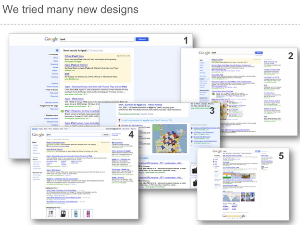Image resolution: width=300 pixels, height=225 pixels.
Task: Click the blue circle collapse icon in design 1 sidebar
Action: click(x=57, y=50)
